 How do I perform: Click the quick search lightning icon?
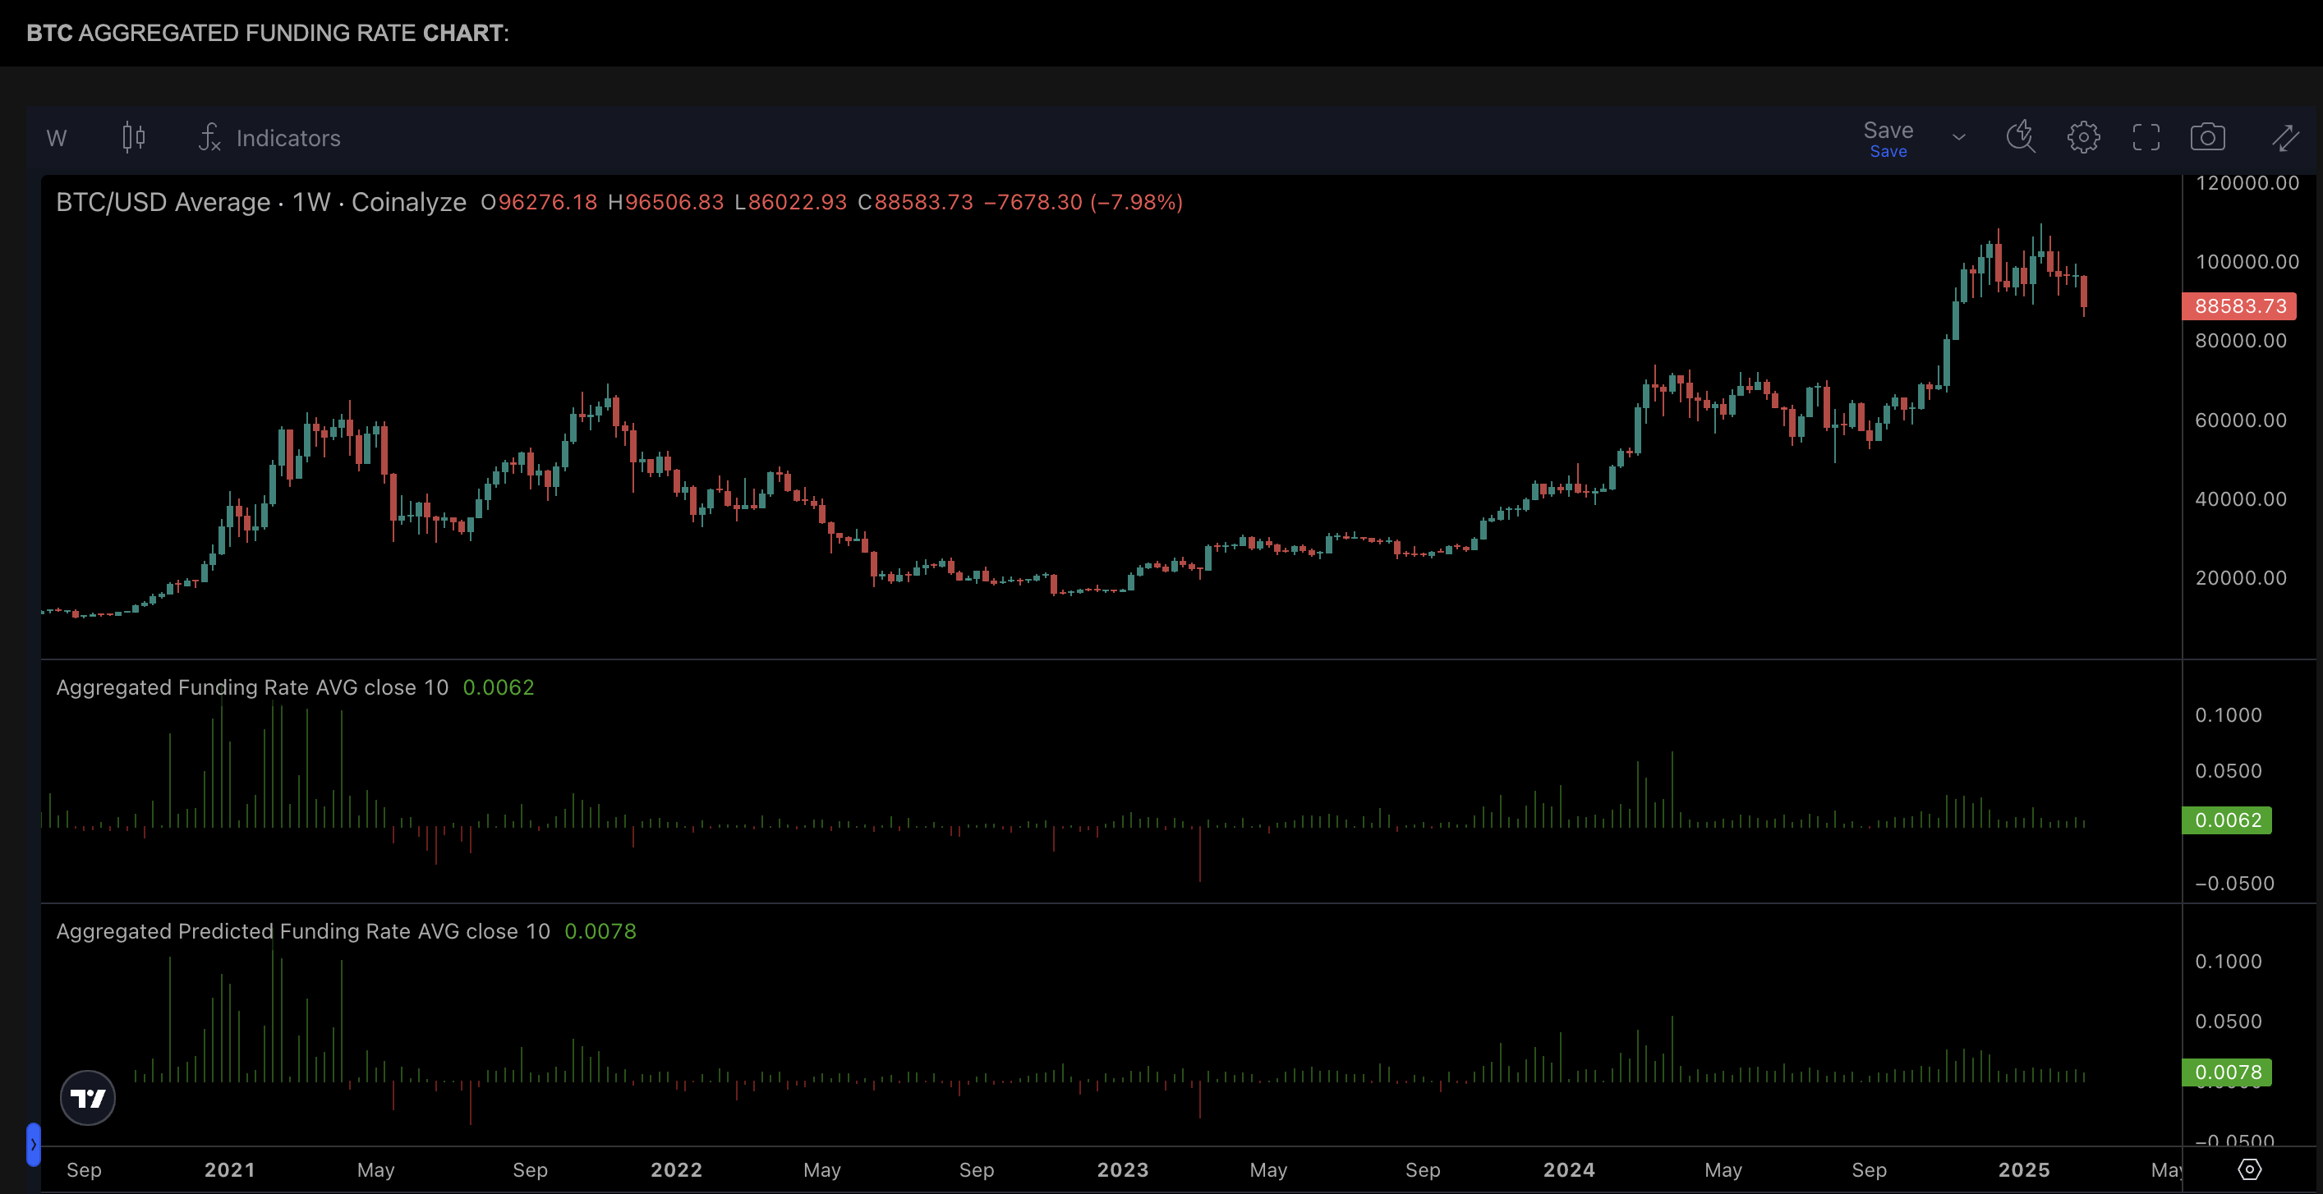click(x=2020, y=137)
